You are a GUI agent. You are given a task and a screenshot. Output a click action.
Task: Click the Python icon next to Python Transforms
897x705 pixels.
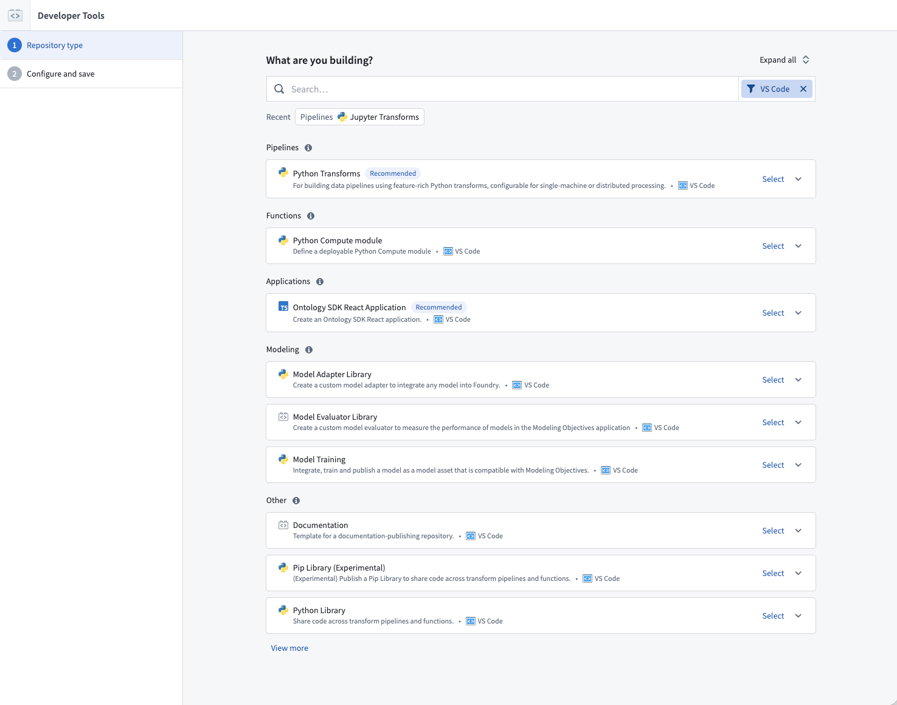(283, 172)
